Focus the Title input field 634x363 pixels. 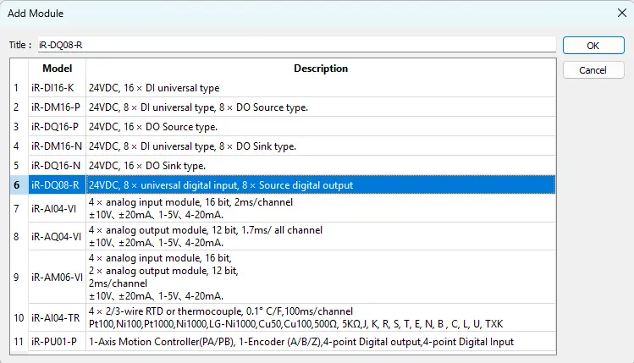[x=297, y=45]
